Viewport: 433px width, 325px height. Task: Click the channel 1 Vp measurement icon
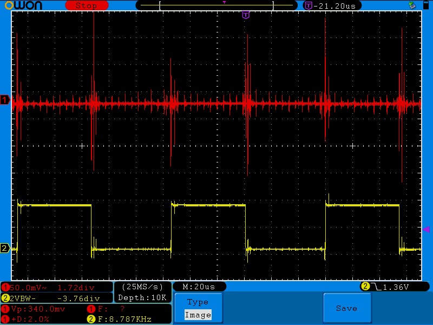coord(5,309)
